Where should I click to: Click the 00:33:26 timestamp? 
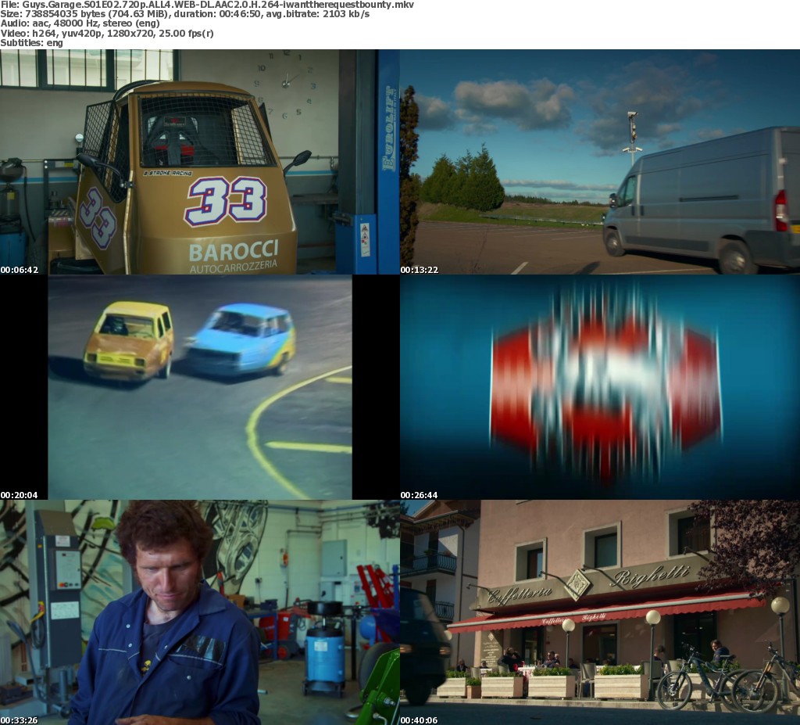click(19, 720)
